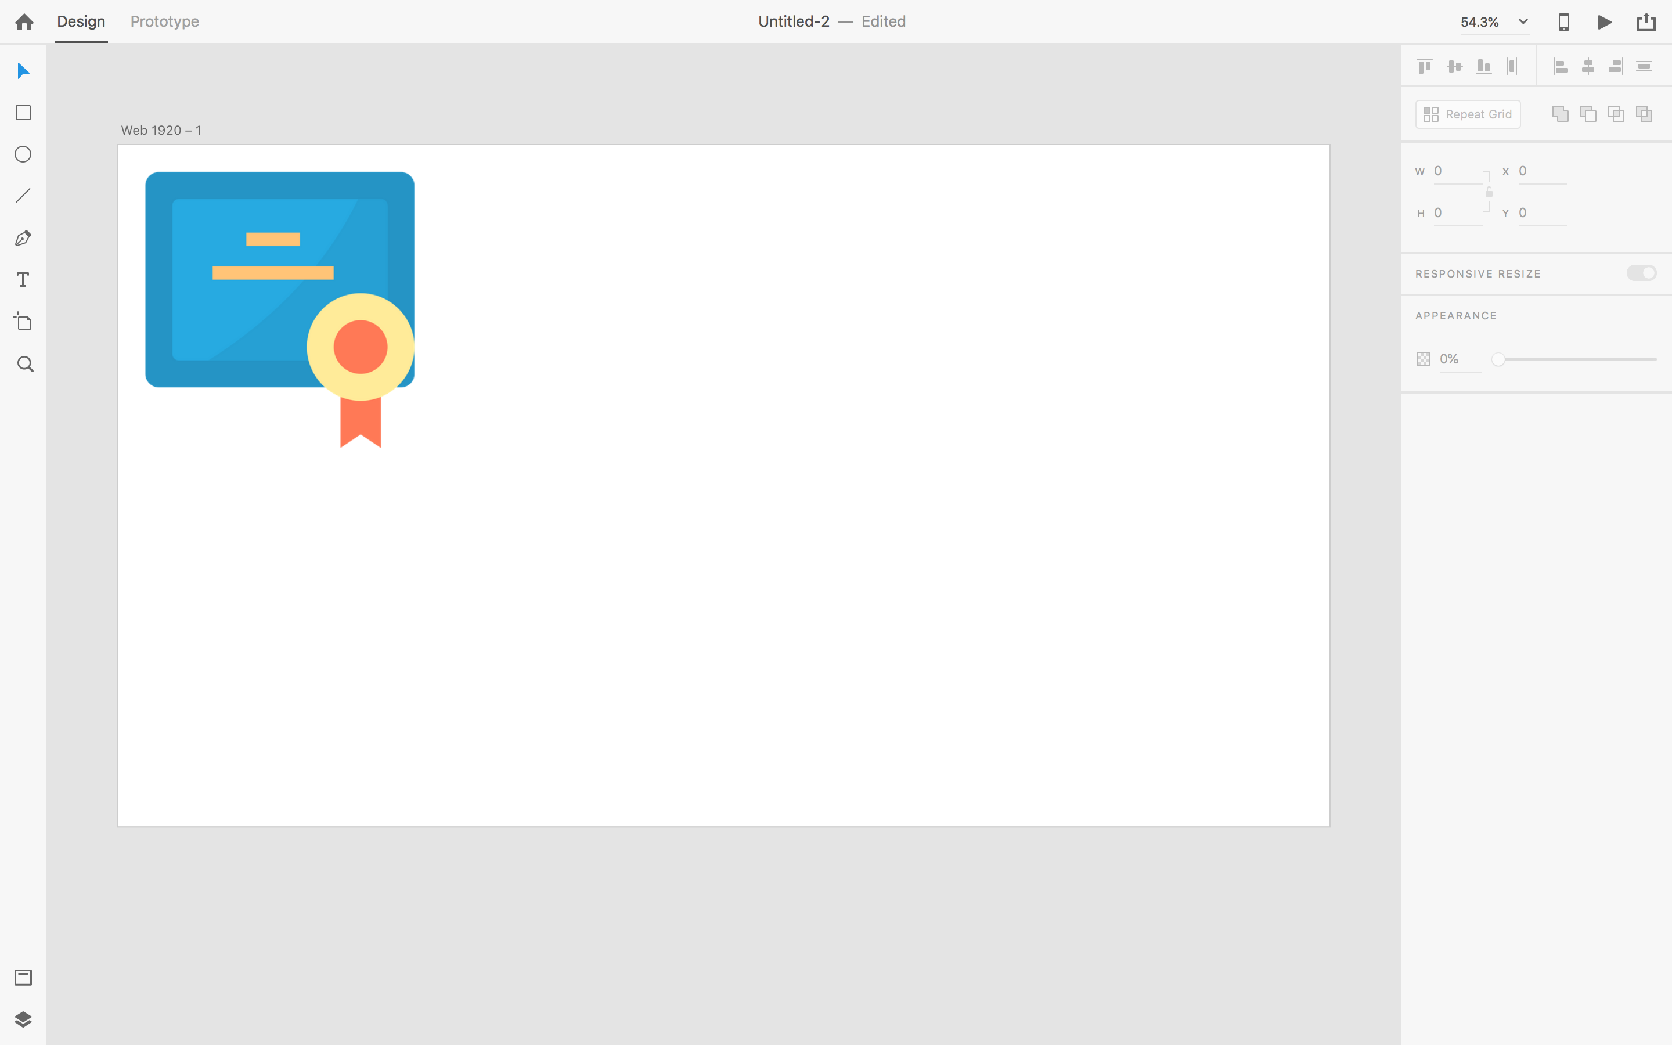Screen dimensions: 1672x1045
Task: Switch to Design tab
Action: point(81,21)
